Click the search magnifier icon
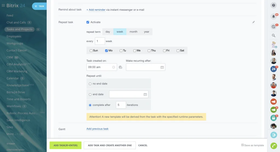 coord(273,35)
